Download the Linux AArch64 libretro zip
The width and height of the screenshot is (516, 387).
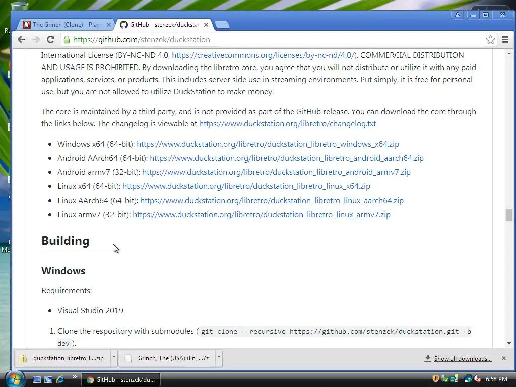coord(272,201)
